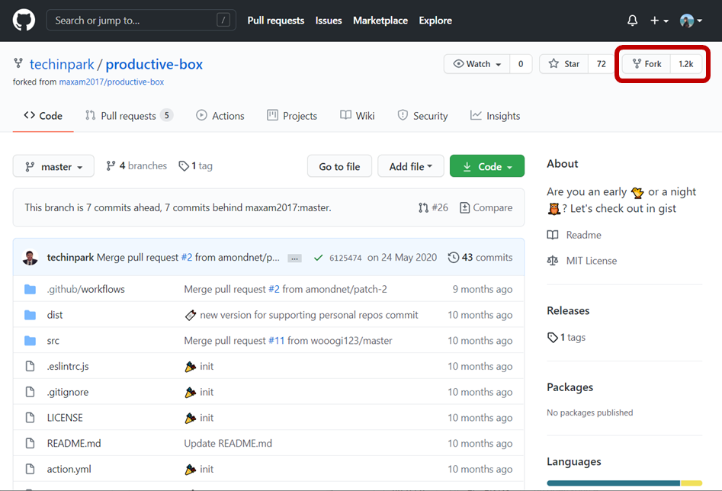Open the .eslintrc.js file
722x491 pixels.
tap(68, 367)
